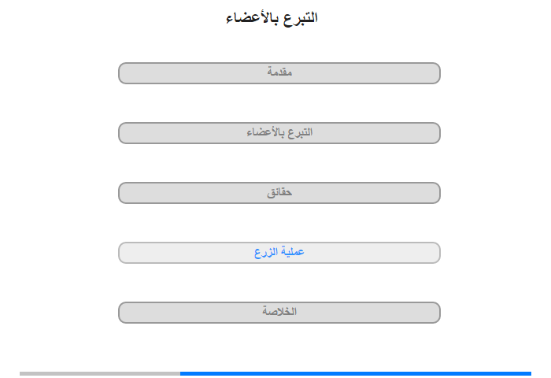Open transplant process عملية الزرع entry
This screenshot has width=551, height=378.
(279, 253)
